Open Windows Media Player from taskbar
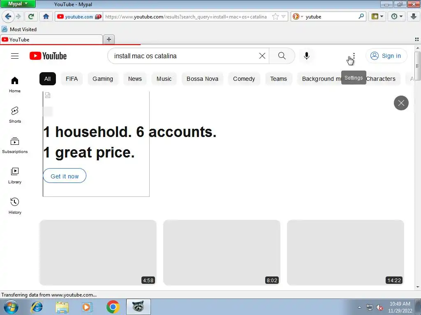Viewport: 421px width, 315px height. (x=87, y=307)
